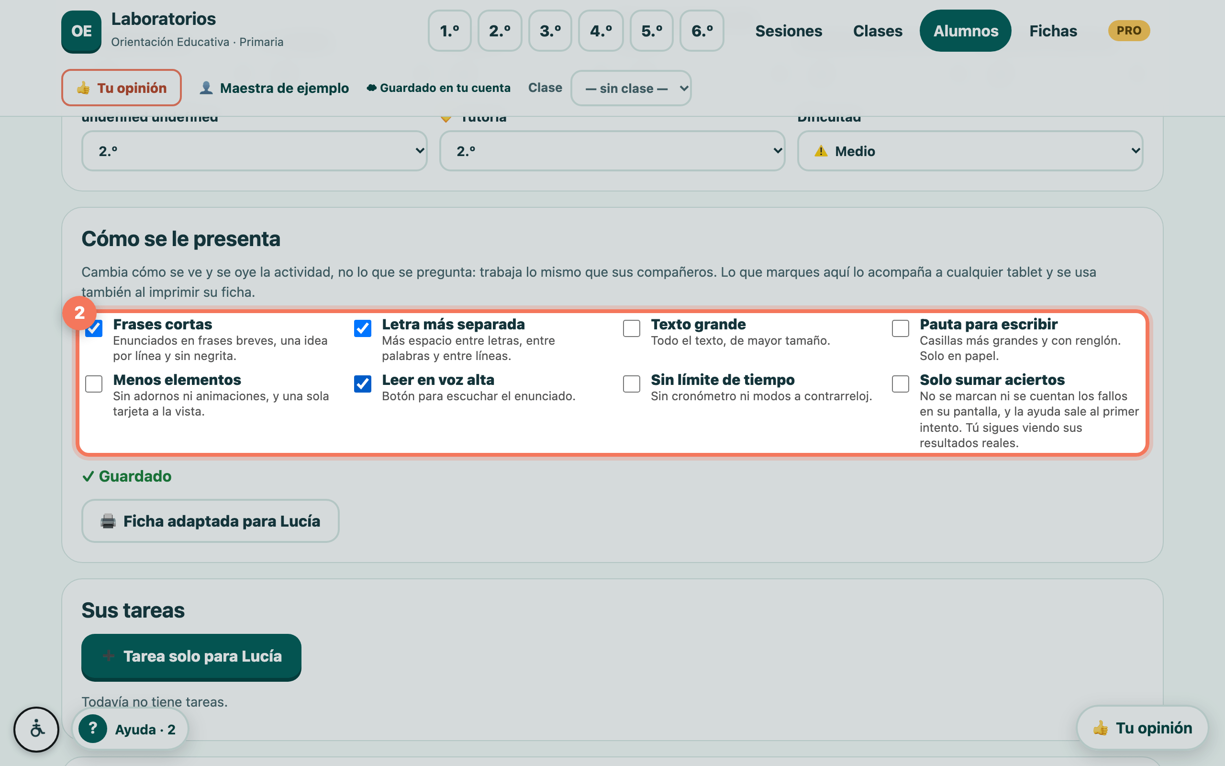1225x766 pixels.
Task: Enable Pauta para escribir checkbox
Action: coord(900,328)
